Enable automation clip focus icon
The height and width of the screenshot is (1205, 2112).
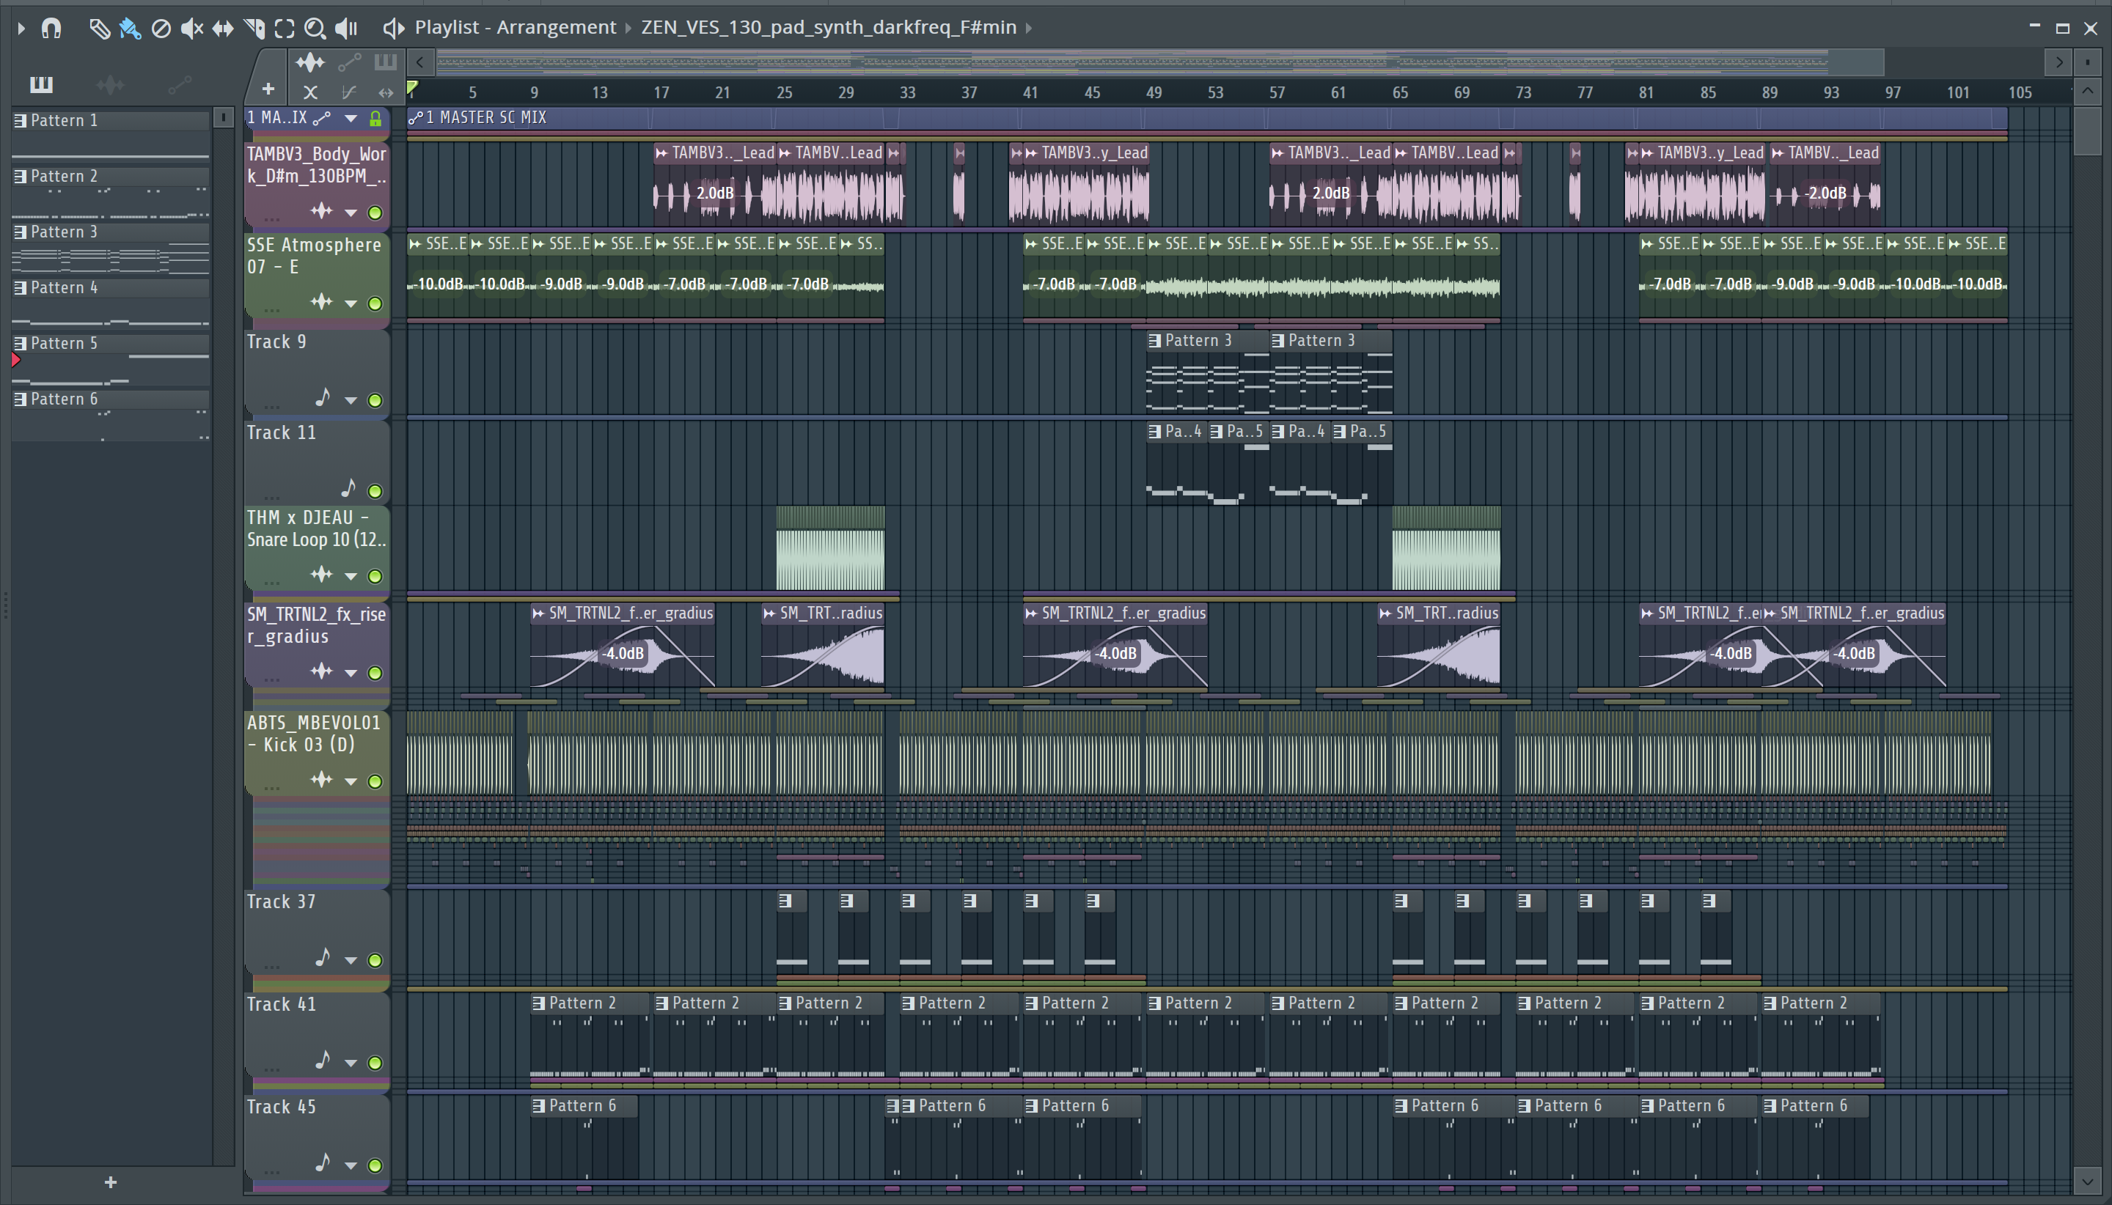349,62
